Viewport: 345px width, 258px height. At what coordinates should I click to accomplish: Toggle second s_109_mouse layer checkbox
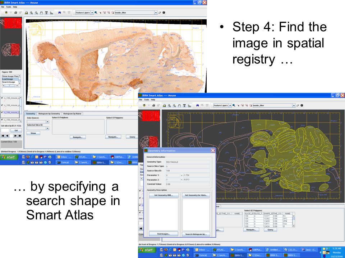coord(2,105)
